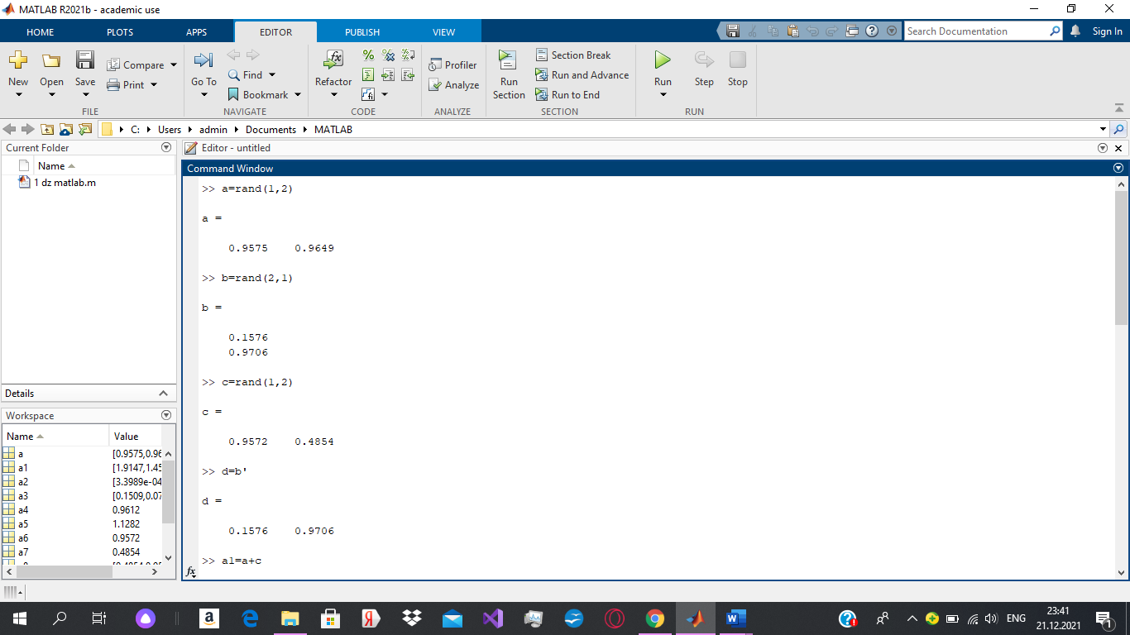Viewport: 1130px width, 635px height.
Task: Switch to the VIEW tab
Action: [x=444, y=32]
